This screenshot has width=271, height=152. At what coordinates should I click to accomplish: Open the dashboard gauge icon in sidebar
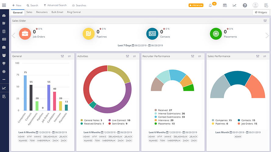[4, 16]
